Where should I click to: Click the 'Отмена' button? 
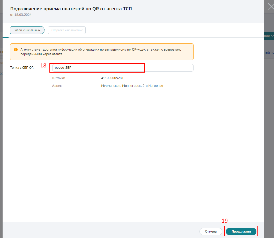coord(211,231)
